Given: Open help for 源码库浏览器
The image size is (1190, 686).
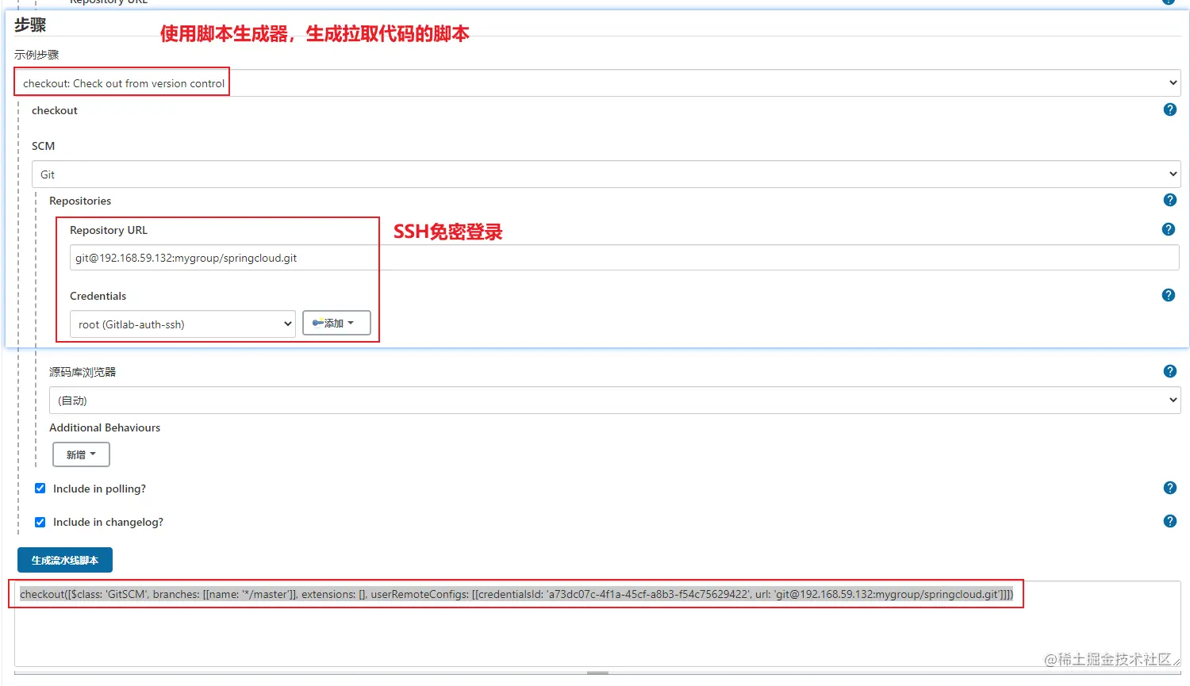Looking at the screenshot, I should tap(1169, 371).
